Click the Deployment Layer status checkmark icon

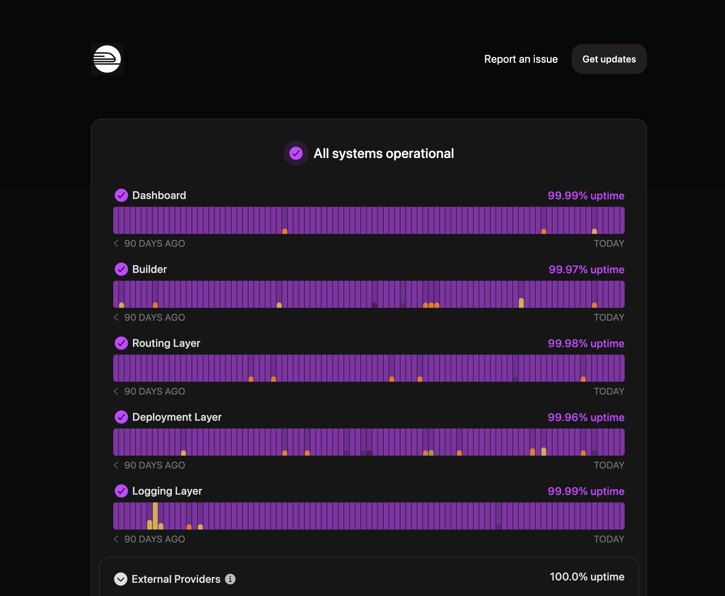coord(121,417)
